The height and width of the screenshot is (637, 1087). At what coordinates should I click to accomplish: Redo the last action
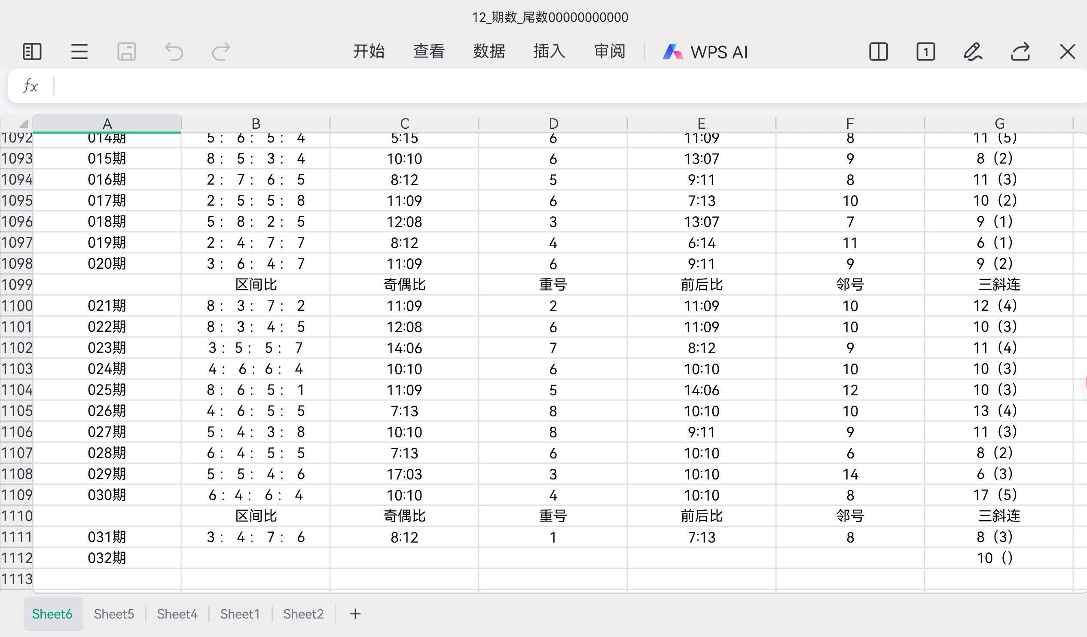click(221, 52)
